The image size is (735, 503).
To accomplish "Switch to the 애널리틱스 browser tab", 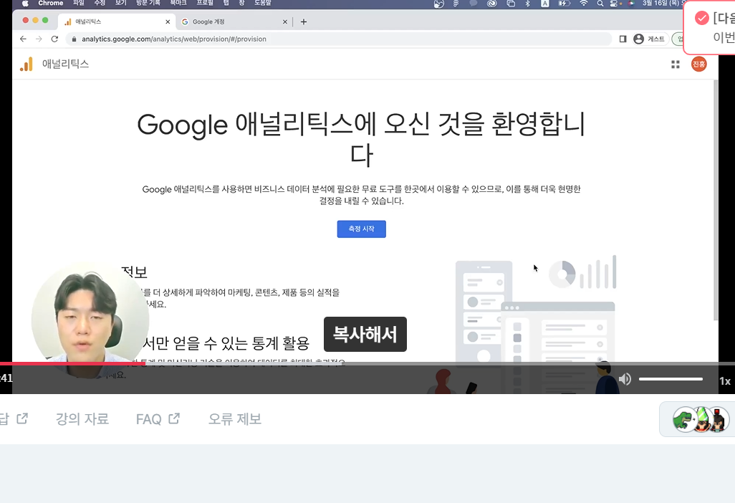I will pyautogui.click(x=116, y=21).
